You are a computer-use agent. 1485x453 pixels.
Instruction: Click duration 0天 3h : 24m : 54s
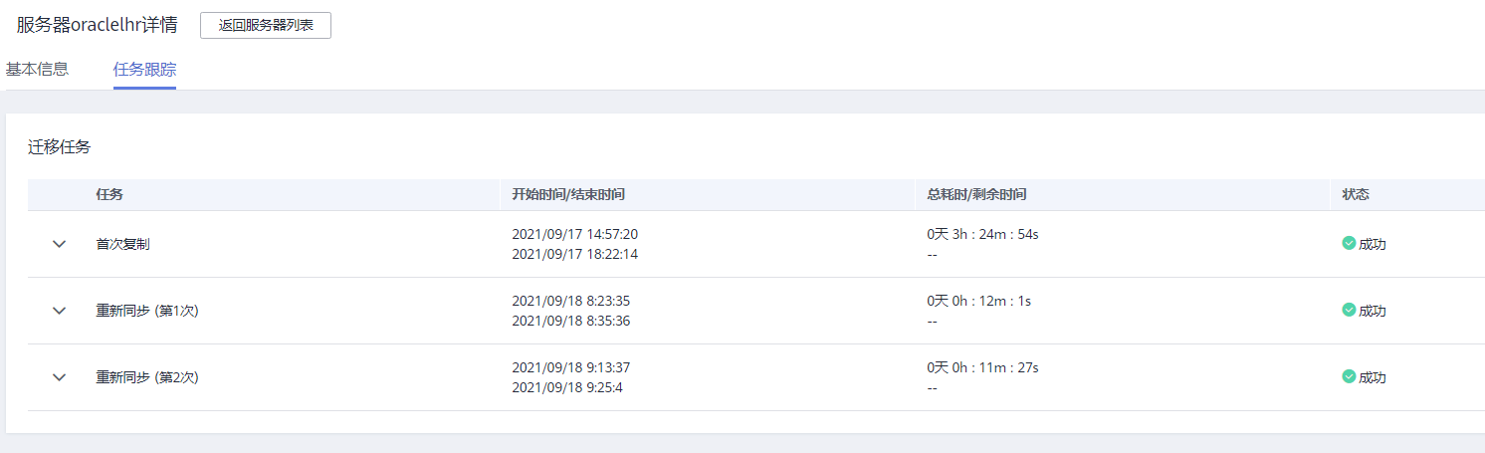tap(982, 234)
